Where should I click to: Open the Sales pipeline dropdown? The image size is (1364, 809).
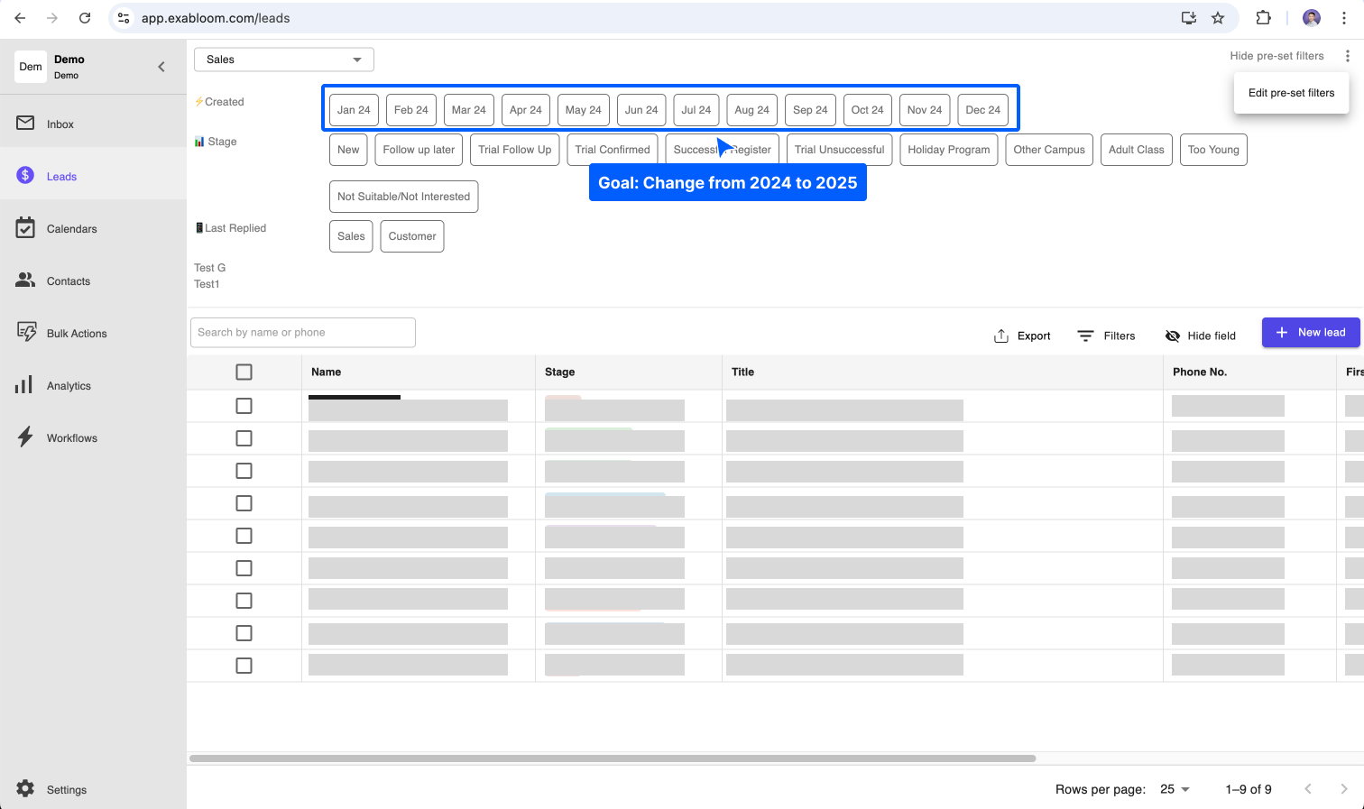(x=283, y=60)
